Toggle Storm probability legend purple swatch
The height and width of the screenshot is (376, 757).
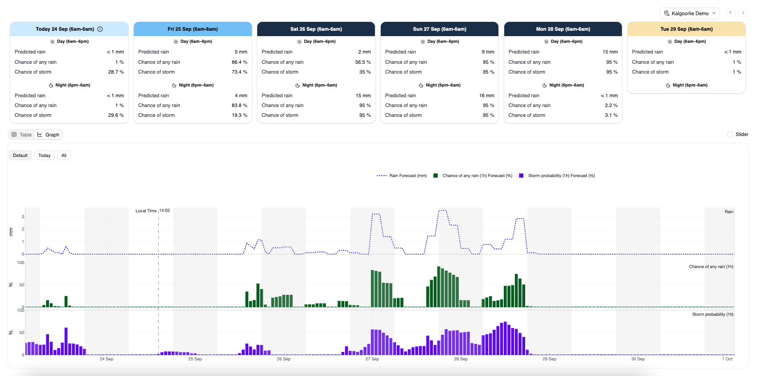pyautogui.click(x=521, y=176)
